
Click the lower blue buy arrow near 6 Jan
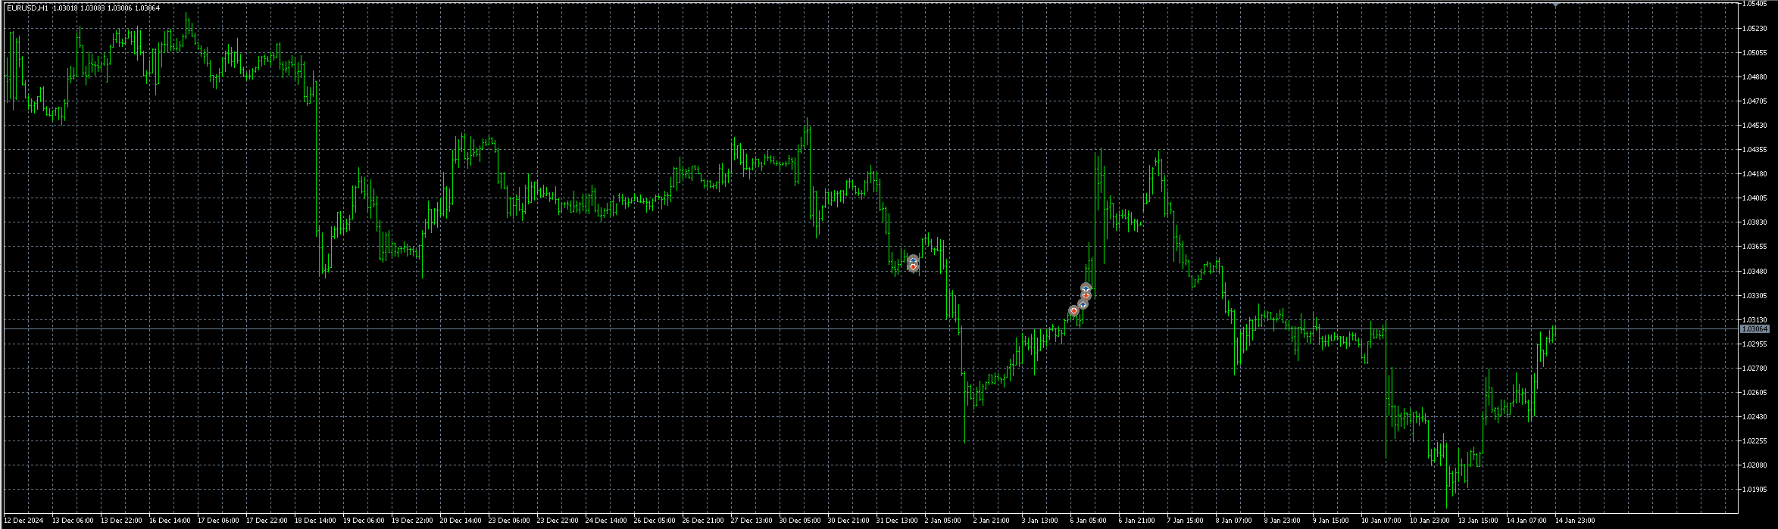[x=1083, y=304]
